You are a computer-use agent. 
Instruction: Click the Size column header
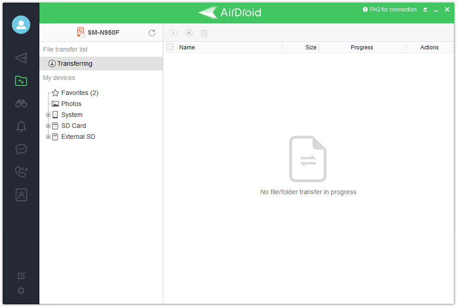point(311,47)
